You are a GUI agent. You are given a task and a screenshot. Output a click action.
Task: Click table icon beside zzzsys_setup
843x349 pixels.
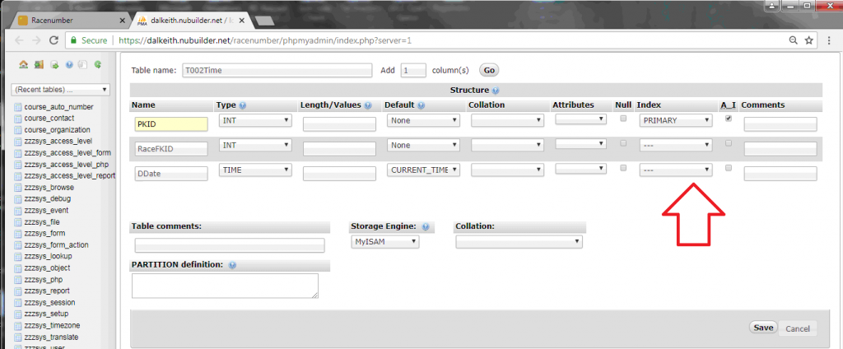(18, 314)
